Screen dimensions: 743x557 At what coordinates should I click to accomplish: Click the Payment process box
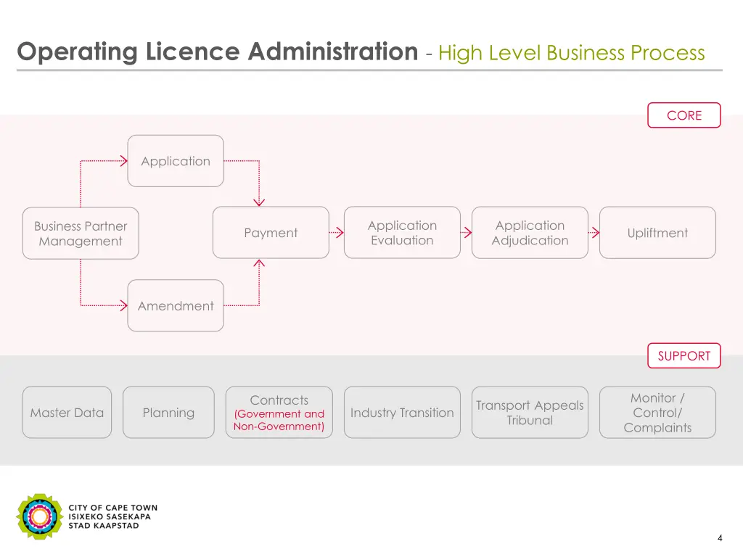[271, 233]
